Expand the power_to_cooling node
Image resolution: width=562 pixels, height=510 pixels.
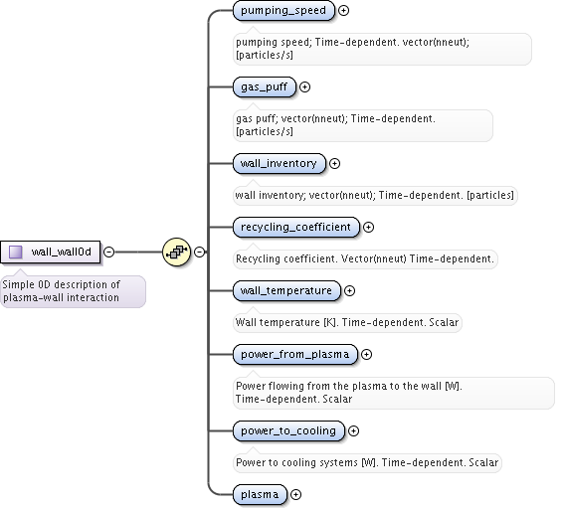coord(353,430)
